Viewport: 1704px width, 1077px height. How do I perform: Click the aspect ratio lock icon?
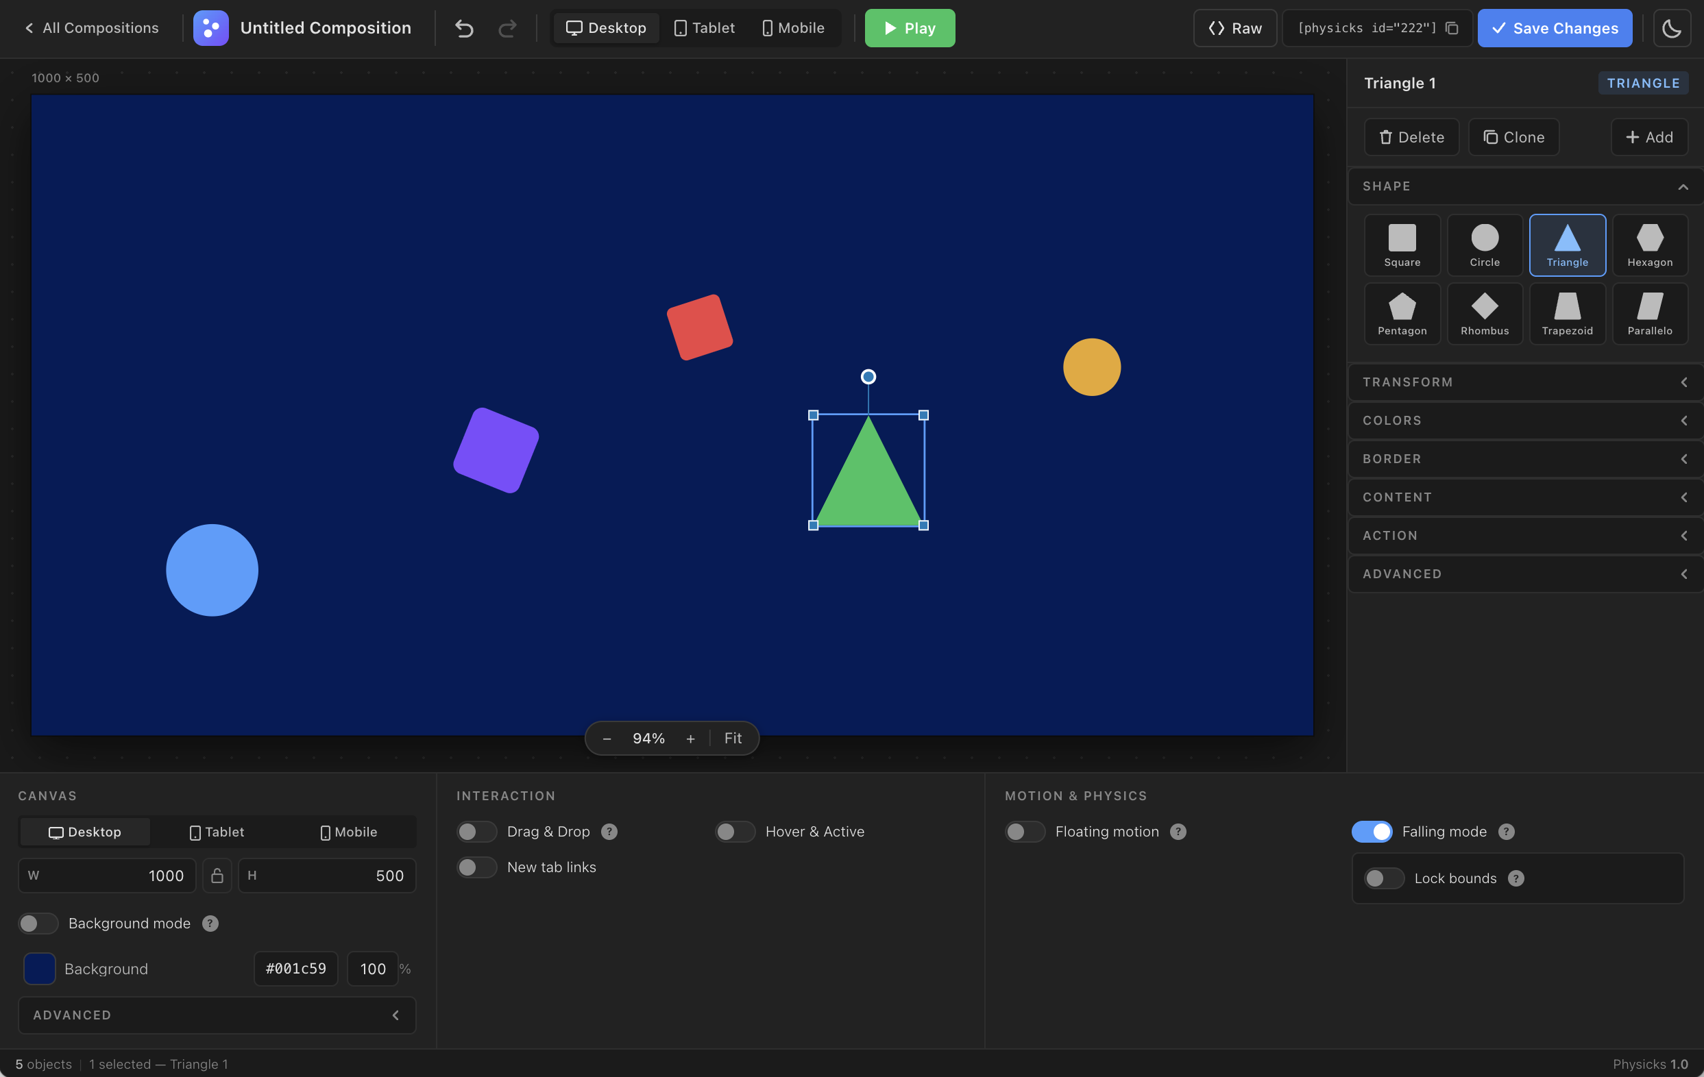217,876
